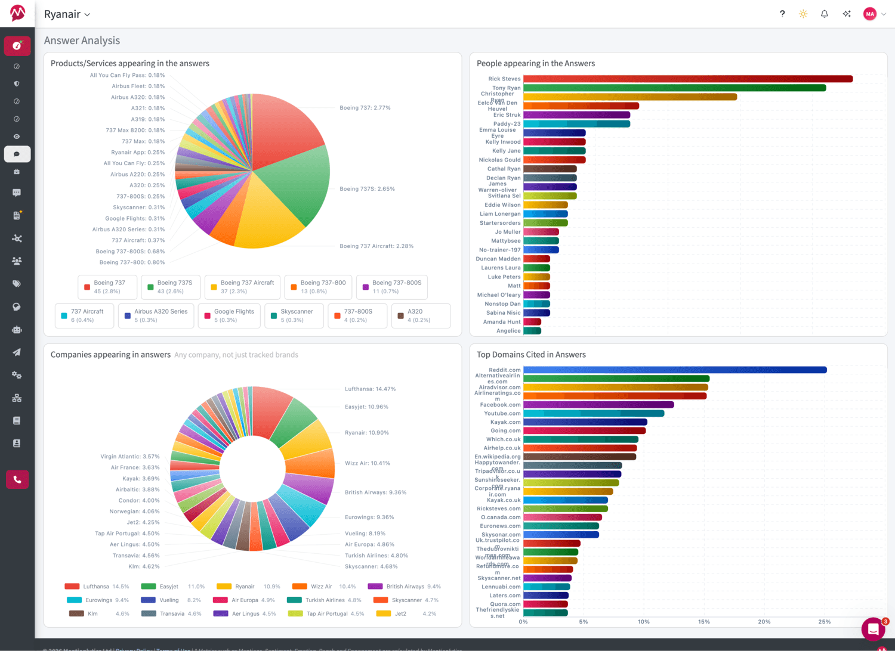Open the sitemap hierarchy sidebar icon
Screen dimensions: 895x651
17,398
